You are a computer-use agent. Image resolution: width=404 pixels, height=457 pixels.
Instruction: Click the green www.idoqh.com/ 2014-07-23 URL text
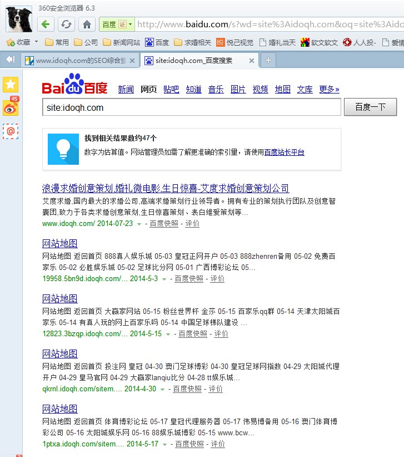tap(87, 224)
